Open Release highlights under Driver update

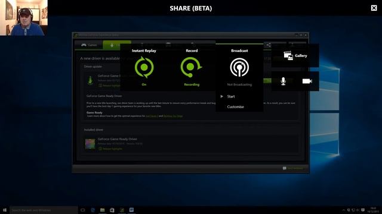(x=110, y=86)
